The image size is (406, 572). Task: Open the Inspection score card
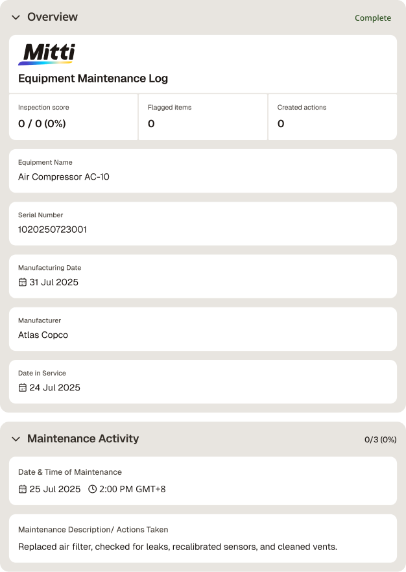click(x=73, y=117)
